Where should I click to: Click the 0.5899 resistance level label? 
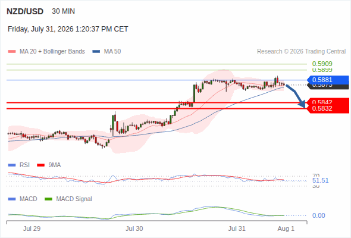point(322,70)
